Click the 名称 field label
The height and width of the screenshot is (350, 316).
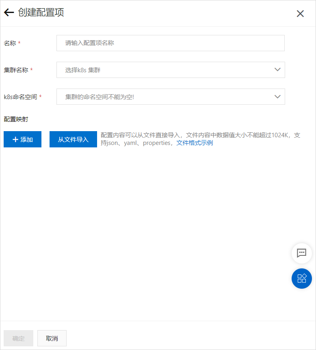(10, 43)
